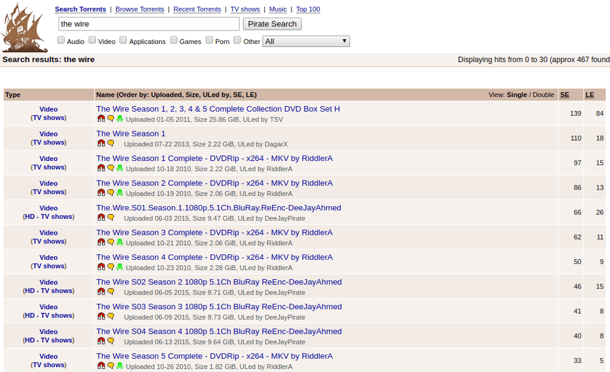Click the search field containing 'the wire'
Viewport: 610px width, 372px height.
point(149,24)
